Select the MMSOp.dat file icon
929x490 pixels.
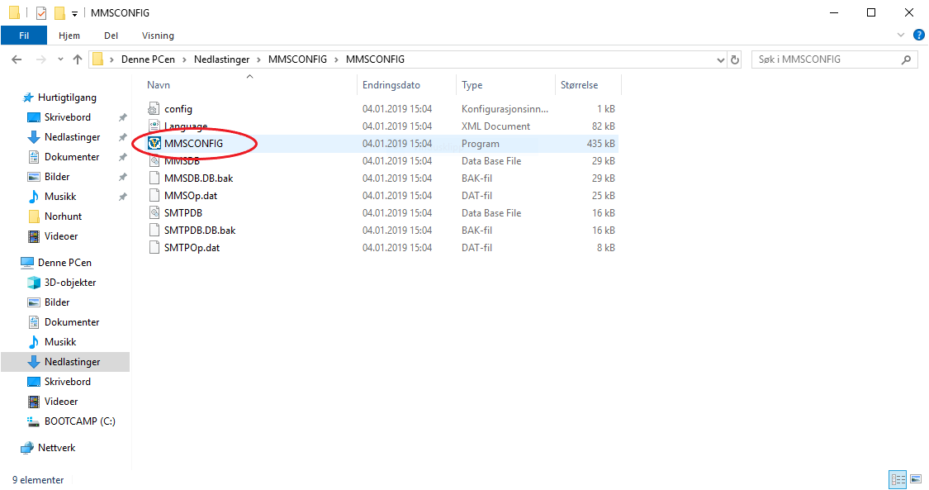(x=154, y=196)
